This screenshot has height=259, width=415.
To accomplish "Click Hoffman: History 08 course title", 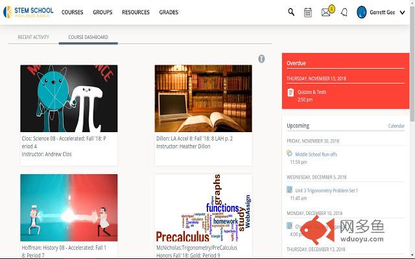I will point(64,251).
